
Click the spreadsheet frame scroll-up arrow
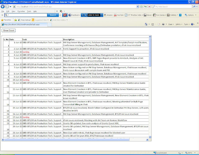click(x=150, y=37)
